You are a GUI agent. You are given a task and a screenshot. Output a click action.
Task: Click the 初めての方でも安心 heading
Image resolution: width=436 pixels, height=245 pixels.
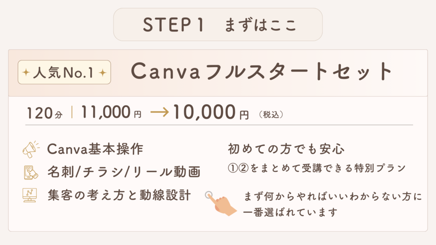pyautogui.click(x=286, y=150)
